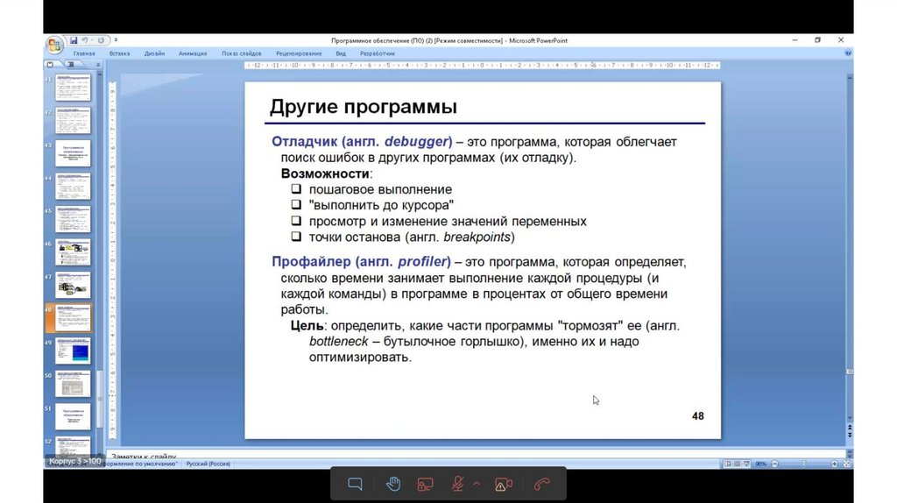Click bullet просмотр и изменение значений переменных
The height and width of the screenshot is (503, 897).
tap(448, 221)
